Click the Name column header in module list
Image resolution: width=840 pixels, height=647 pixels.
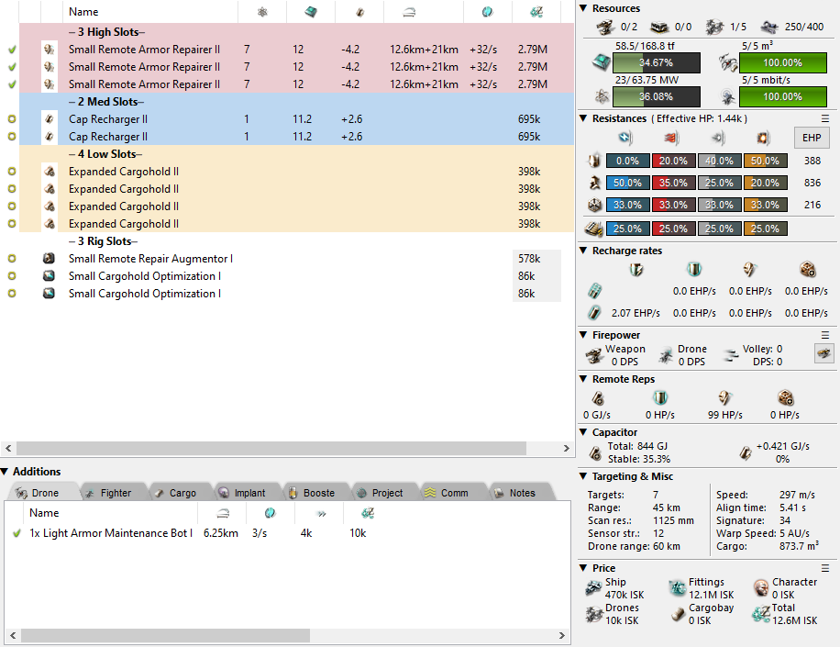pyautogui.click(x=83, y=12)
